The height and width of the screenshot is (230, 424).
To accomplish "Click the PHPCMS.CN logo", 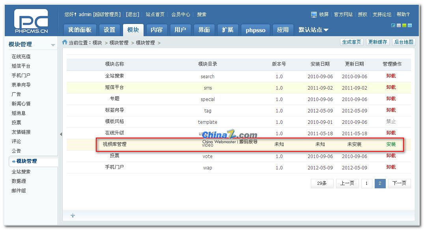I will (x=31, y=21).
